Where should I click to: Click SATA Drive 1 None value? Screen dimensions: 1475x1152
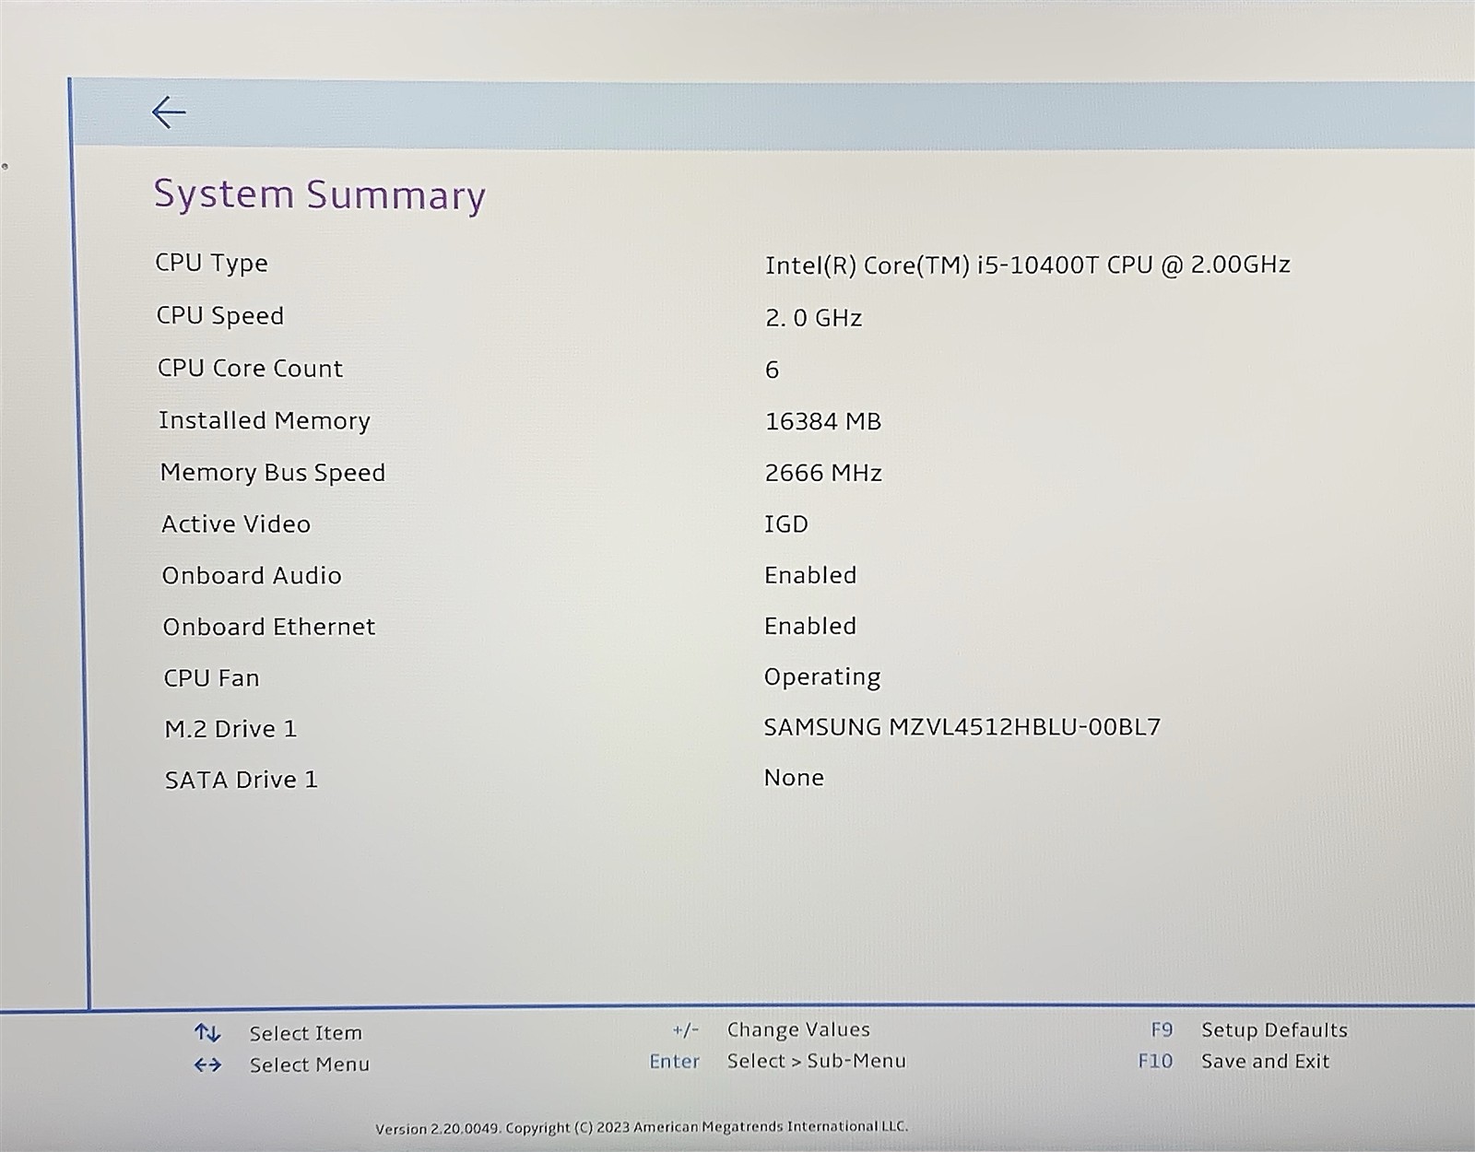793,779
